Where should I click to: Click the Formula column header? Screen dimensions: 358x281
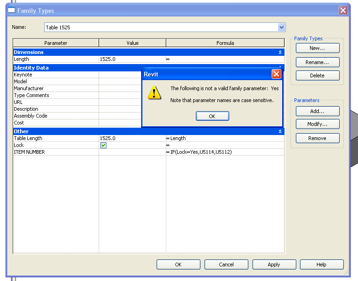(225, 43)
